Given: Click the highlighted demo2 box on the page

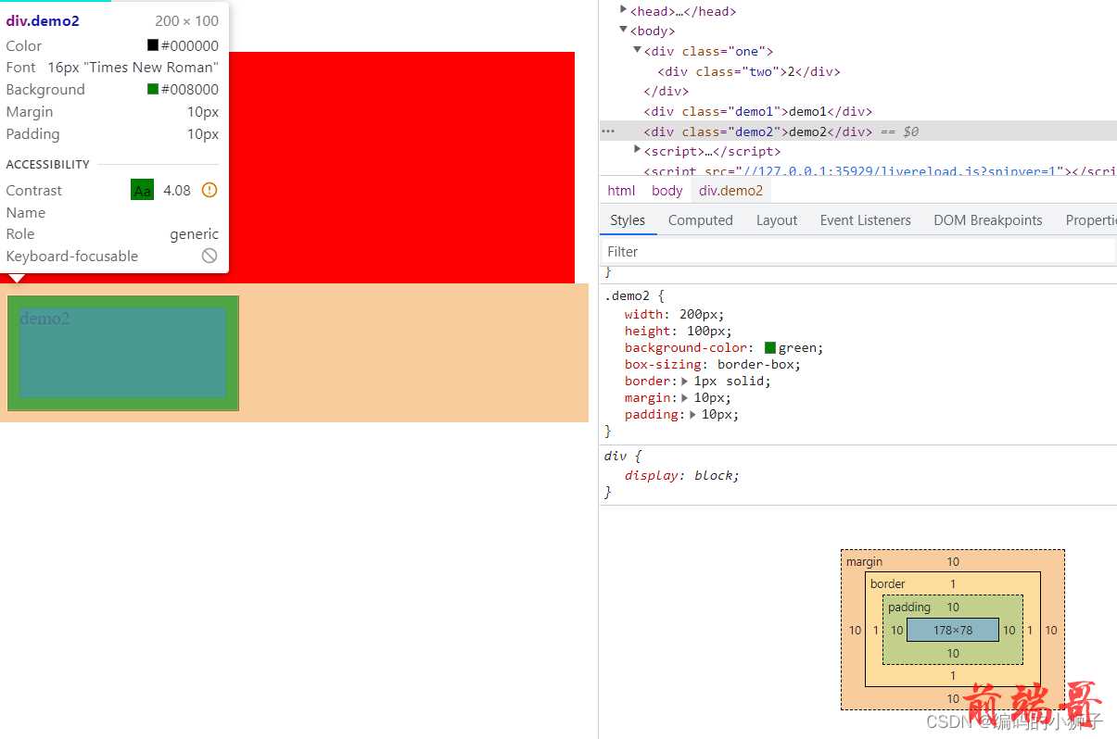Looking at the screenshot, I should 123,353.
